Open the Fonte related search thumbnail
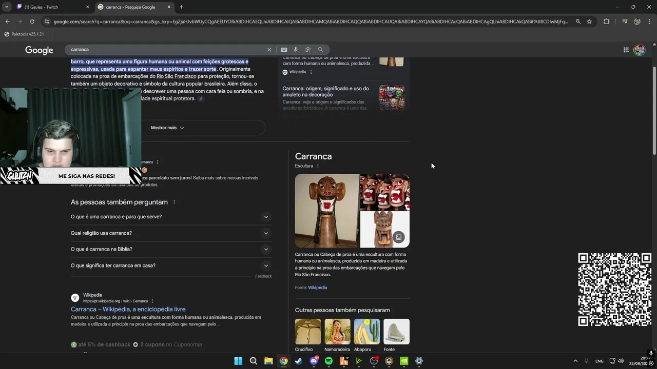 pos(396,332)
